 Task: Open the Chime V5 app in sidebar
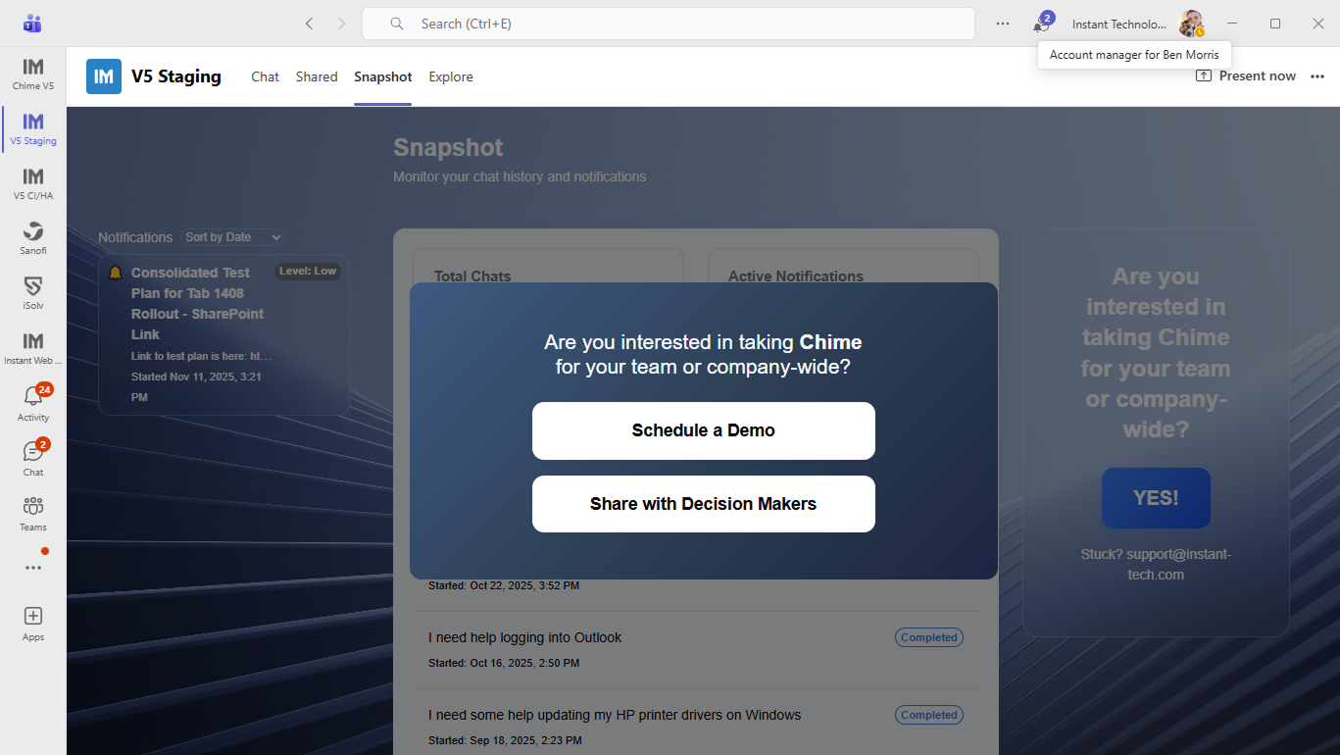coord(33,74)
